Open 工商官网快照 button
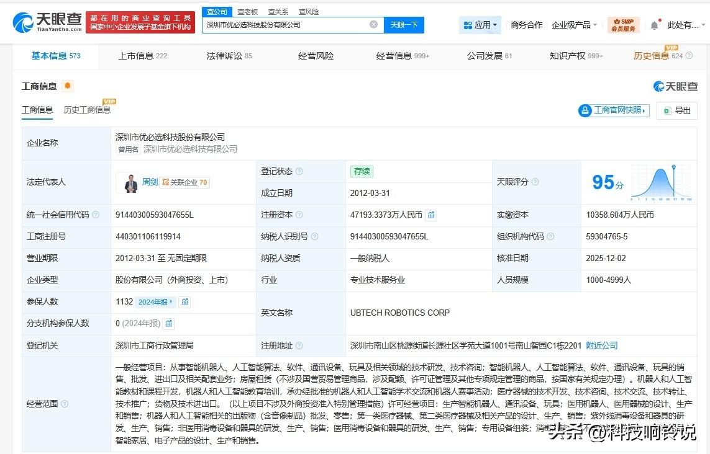 click(614, 110)
